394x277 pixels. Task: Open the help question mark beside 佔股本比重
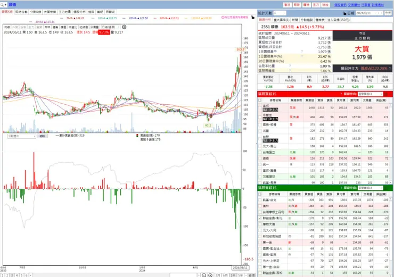pyautogui.click(x=290, y=66)
